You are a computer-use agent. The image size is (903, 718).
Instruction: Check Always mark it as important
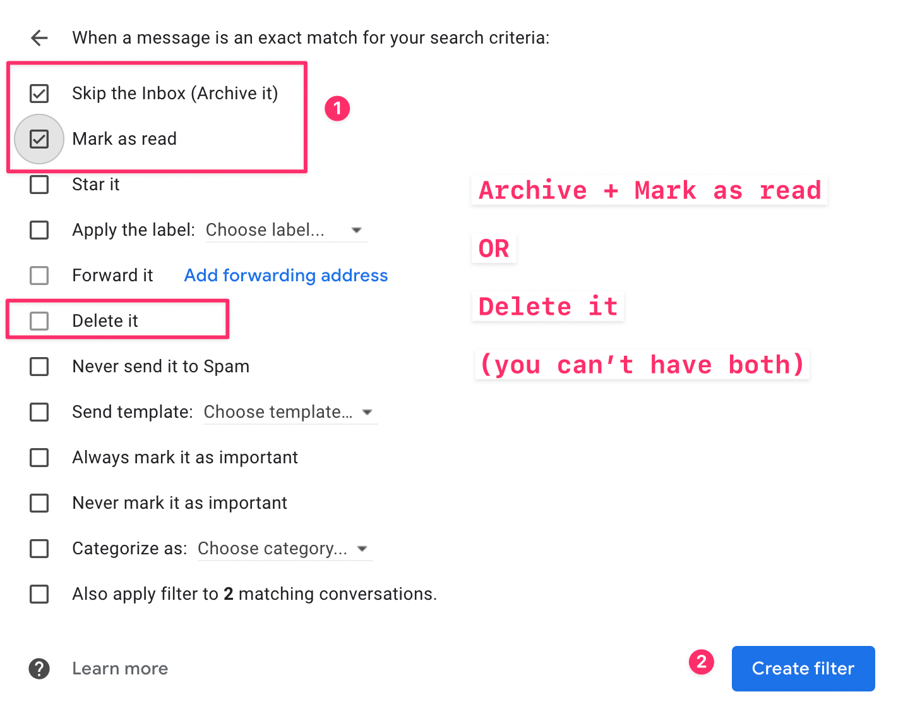coord(39,458)
